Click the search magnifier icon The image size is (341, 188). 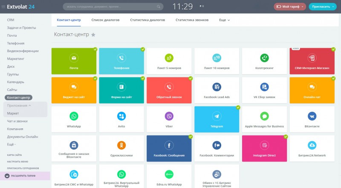(x=159, y=7)
